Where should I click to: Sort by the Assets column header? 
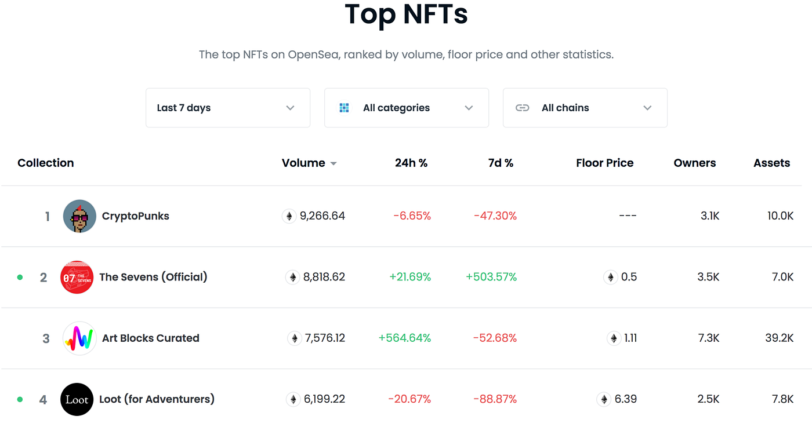pyautogui.click(x=772, y=163)
